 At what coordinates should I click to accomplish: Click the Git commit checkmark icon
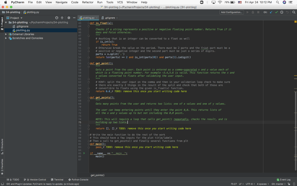[x=276, y=12]
